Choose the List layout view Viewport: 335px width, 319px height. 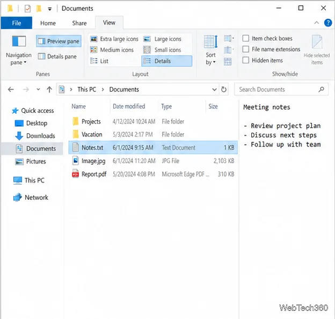99,61
